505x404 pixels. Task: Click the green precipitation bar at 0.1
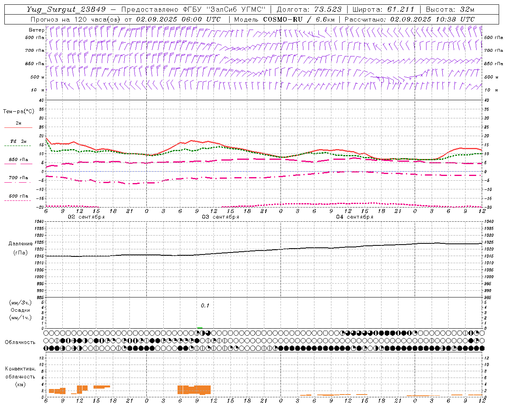click(200, 327)
